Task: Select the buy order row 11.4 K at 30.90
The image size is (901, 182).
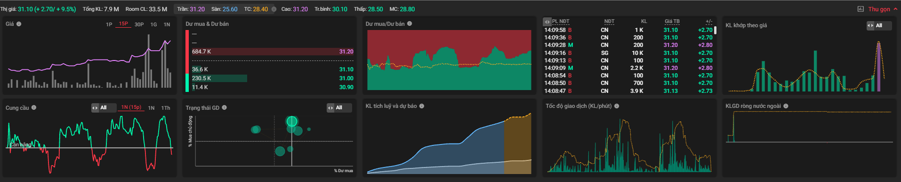Action: point(272,87)
